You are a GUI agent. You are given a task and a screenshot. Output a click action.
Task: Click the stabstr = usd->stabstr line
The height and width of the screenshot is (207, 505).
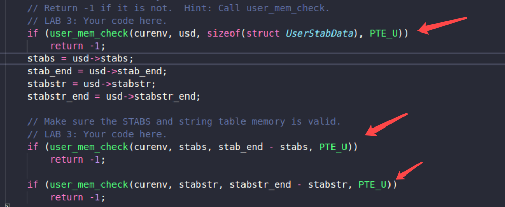coord(92,84)
